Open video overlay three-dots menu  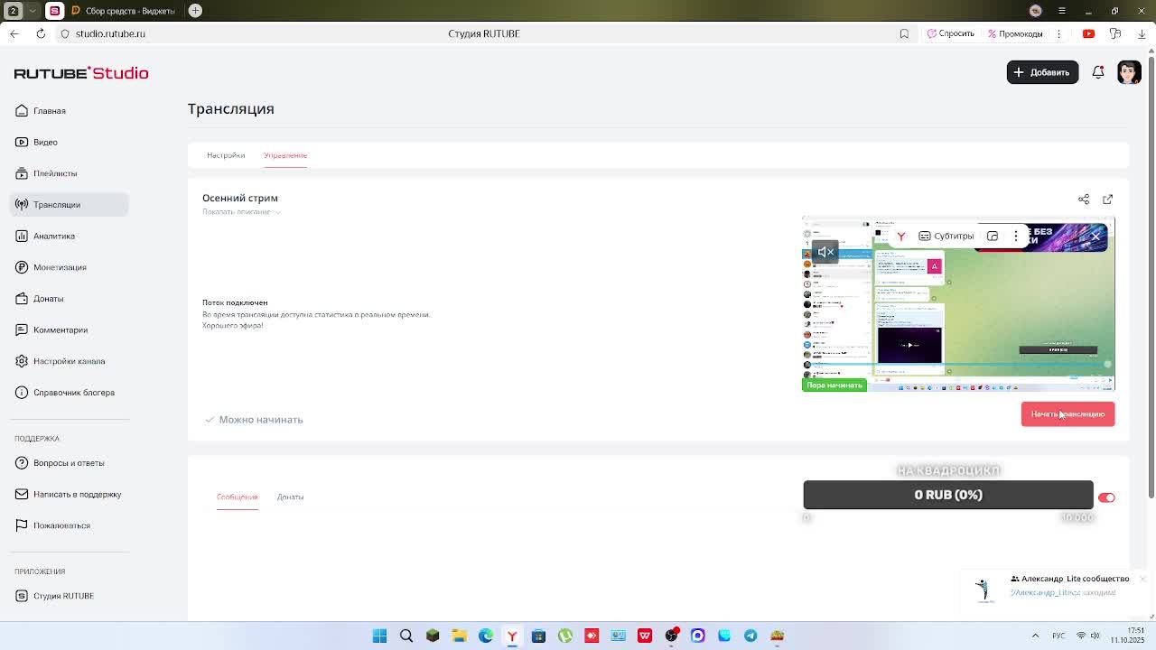point(1016,237)
